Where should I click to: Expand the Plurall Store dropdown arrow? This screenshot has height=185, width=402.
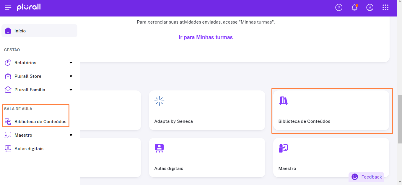(71, 76)
